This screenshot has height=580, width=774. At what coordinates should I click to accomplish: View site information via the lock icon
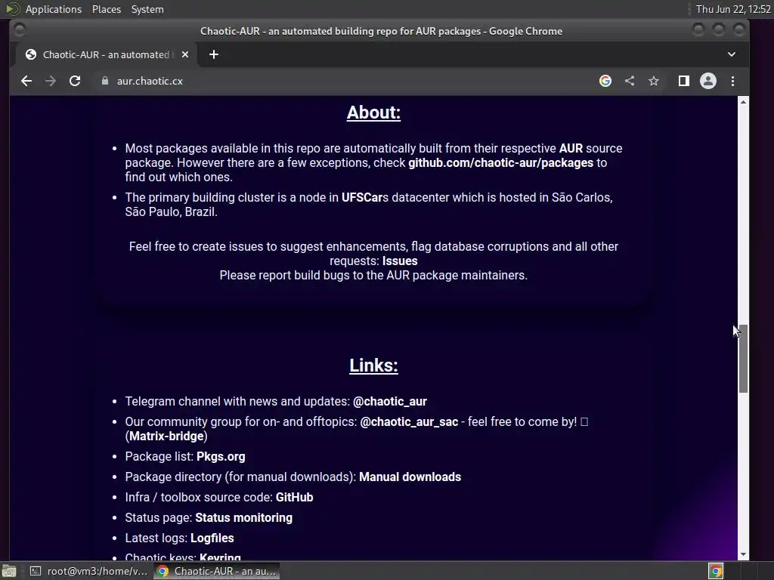pyautogui.click(x=104, y=81)
